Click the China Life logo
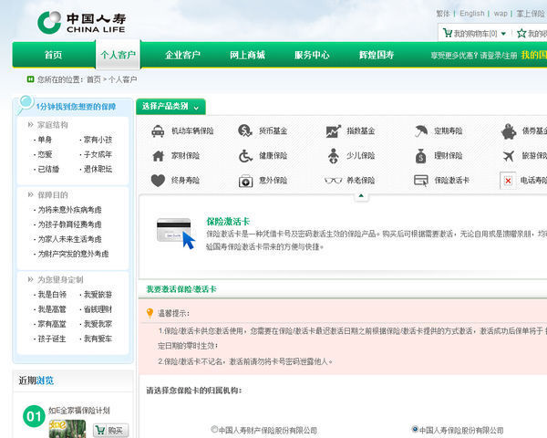The width and height of the screenshot is (547, 438). (x=82, y=23)
